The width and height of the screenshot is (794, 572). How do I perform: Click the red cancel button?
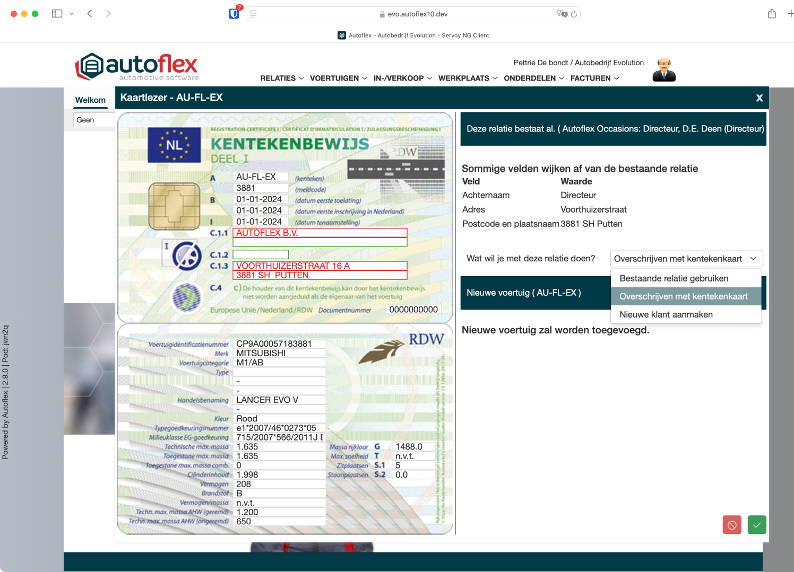click(731, 525)
